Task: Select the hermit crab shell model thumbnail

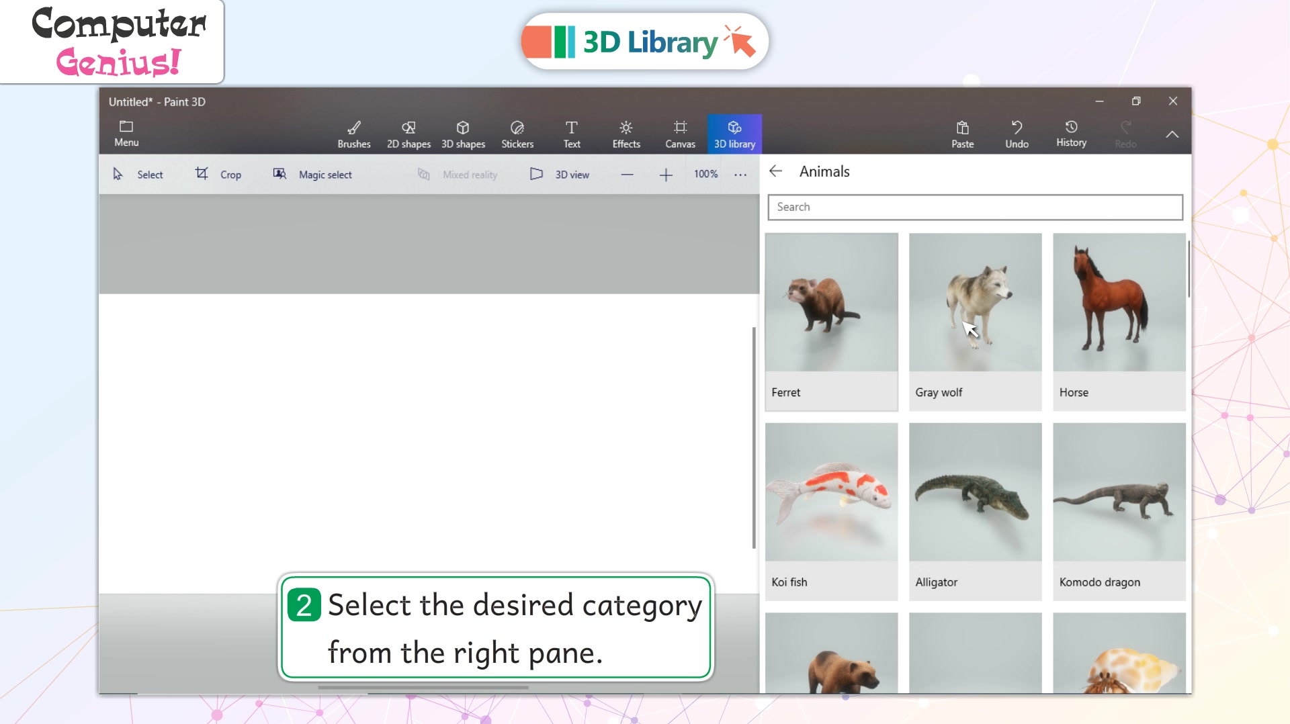Action: pos(1119,653)
